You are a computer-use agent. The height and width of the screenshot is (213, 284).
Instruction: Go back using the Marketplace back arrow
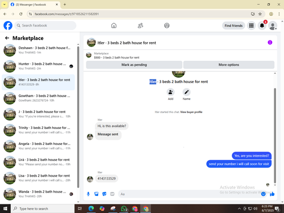tap(7, 38)
